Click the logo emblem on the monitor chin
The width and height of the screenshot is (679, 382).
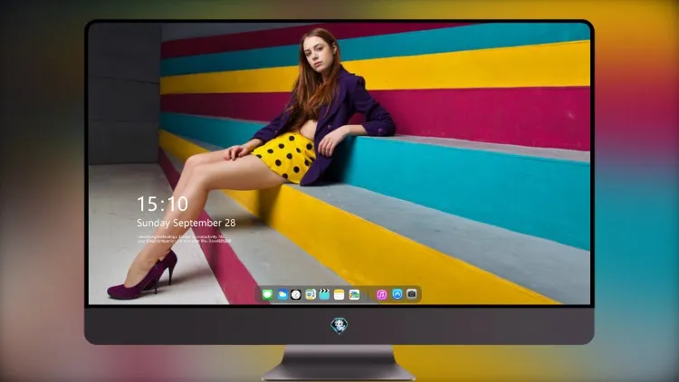pyautogui.click(x=339, y=325)
